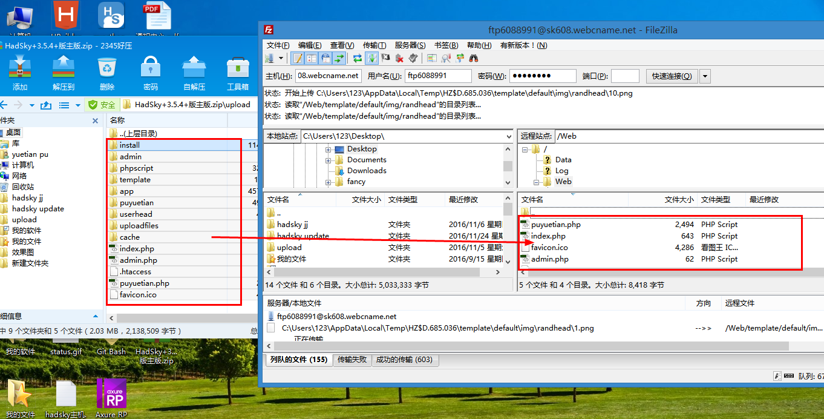Click the 用户名 username field
The height and width of the screenshot is (419, 824).
438,76
